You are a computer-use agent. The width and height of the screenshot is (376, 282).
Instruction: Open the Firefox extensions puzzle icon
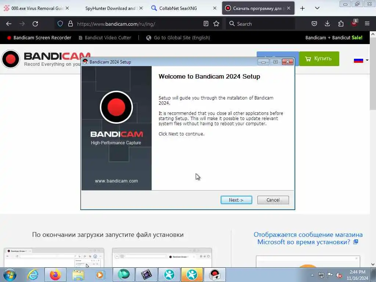pyautogui.click(x=341, y=24)
